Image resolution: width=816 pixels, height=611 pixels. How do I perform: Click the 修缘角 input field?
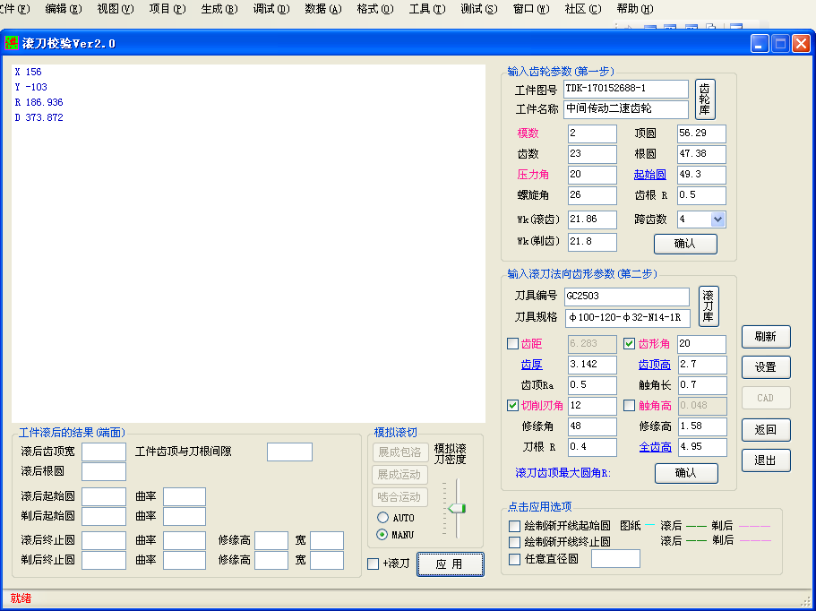pyautogui.click(x=592, y=426)
